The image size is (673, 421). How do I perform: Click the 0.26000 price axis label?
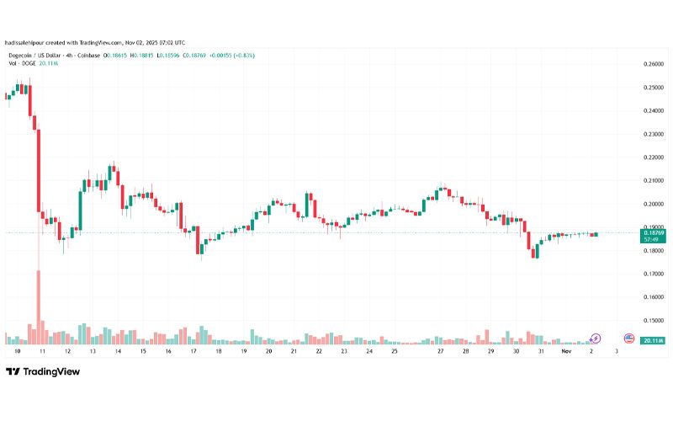654,64
